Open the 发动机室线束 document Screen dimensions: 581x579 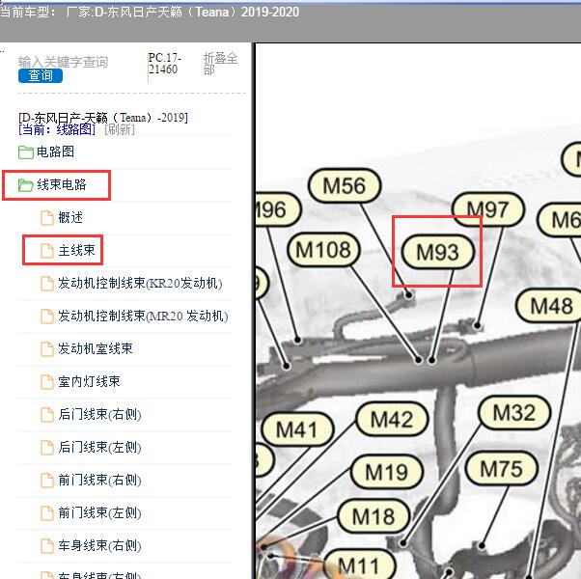pyautogui.click(x=96, y=348)
